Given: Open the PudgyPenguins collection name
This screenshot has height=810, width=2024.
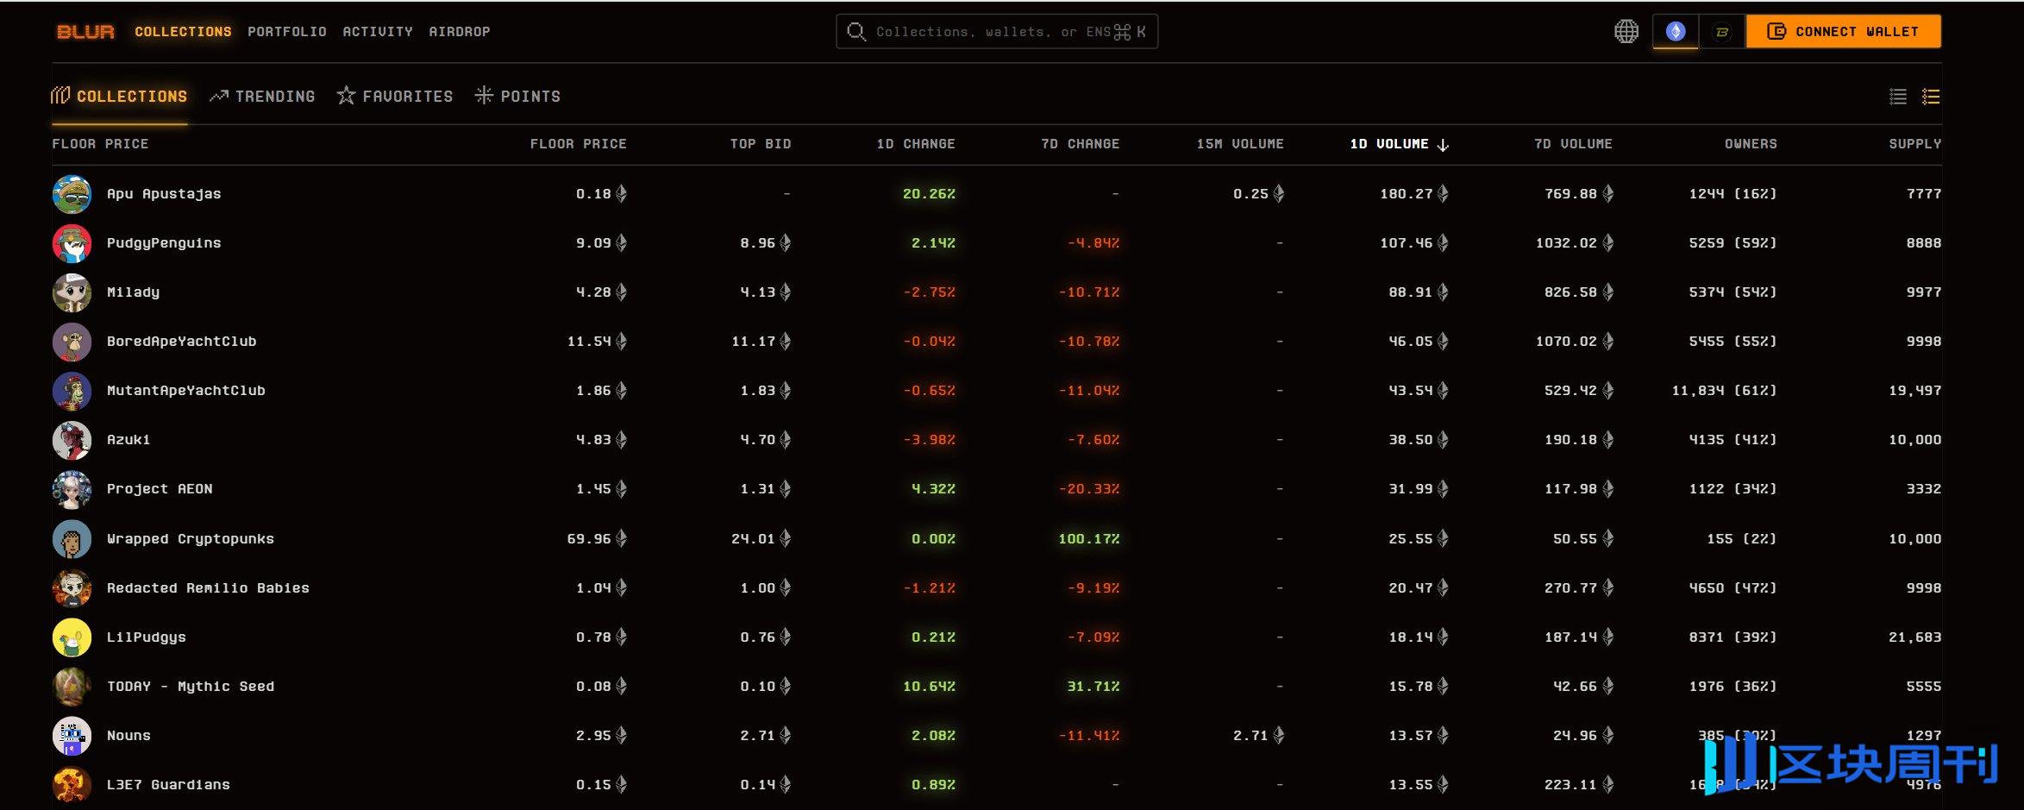Looking at the screenshot, I should pyautogui.click(x=164, y=243).
